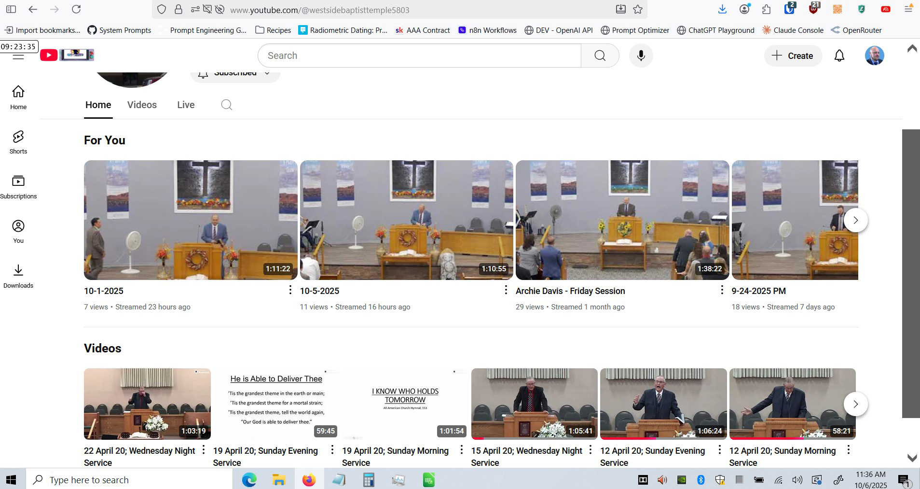Open options menu for the 10-1-2025 video
Viewport: 920px width, 489px height.
pyautogui.click(x=290, y=290)
